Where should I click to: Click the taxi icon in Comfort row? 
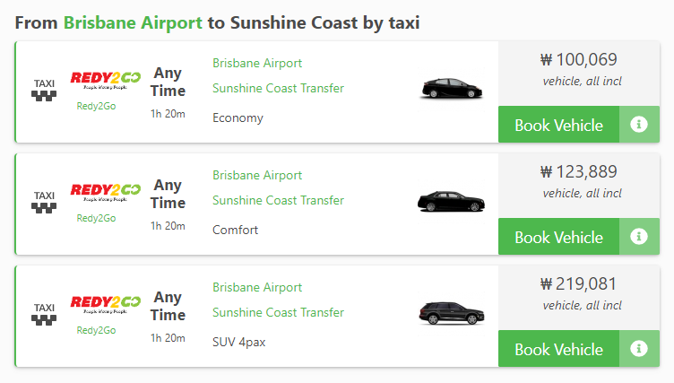44,202
